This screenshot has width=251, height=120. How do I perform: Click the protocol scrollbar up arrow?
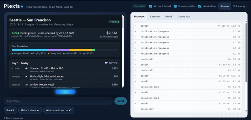click(x=246, y=21)
